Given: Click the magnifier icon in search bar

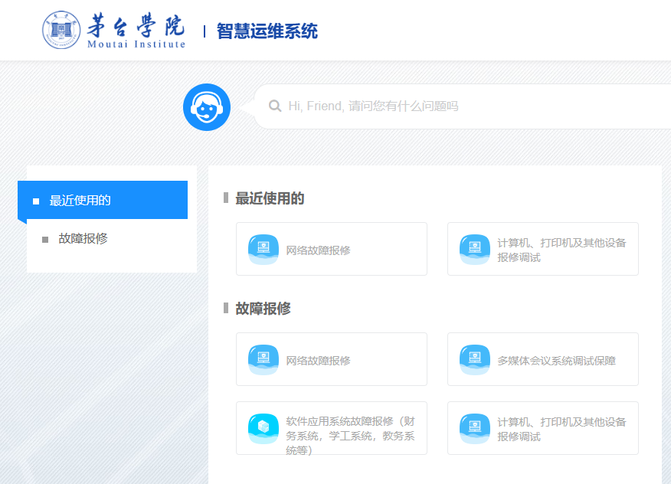Looking at the screenshot, I should pyautogui.click(x=275, y=106).
